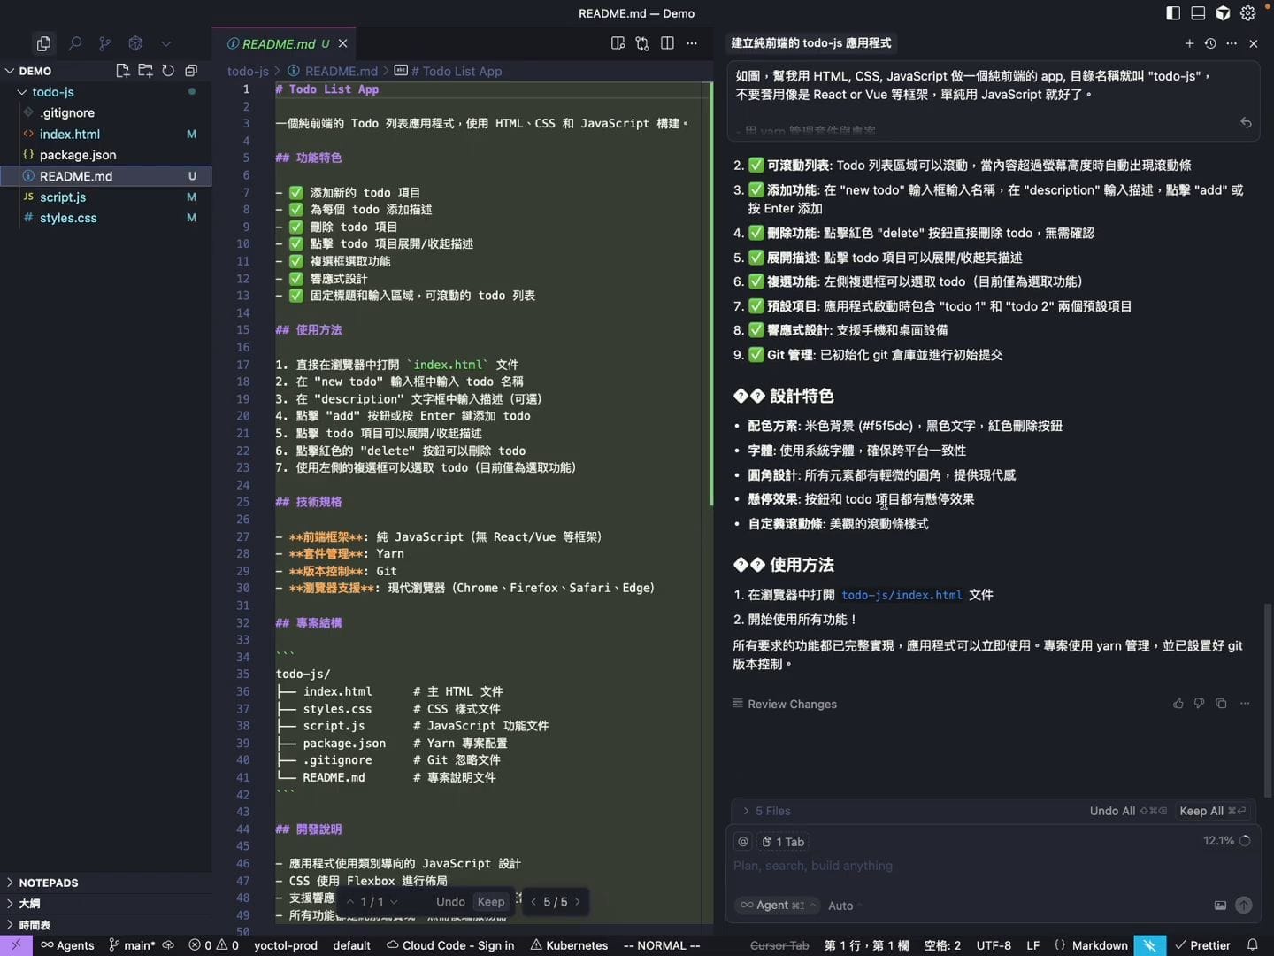Viewport: 1274px width, 956px height.
Task: Show chat history in the AI panel
Action: tap(1210, 43)
